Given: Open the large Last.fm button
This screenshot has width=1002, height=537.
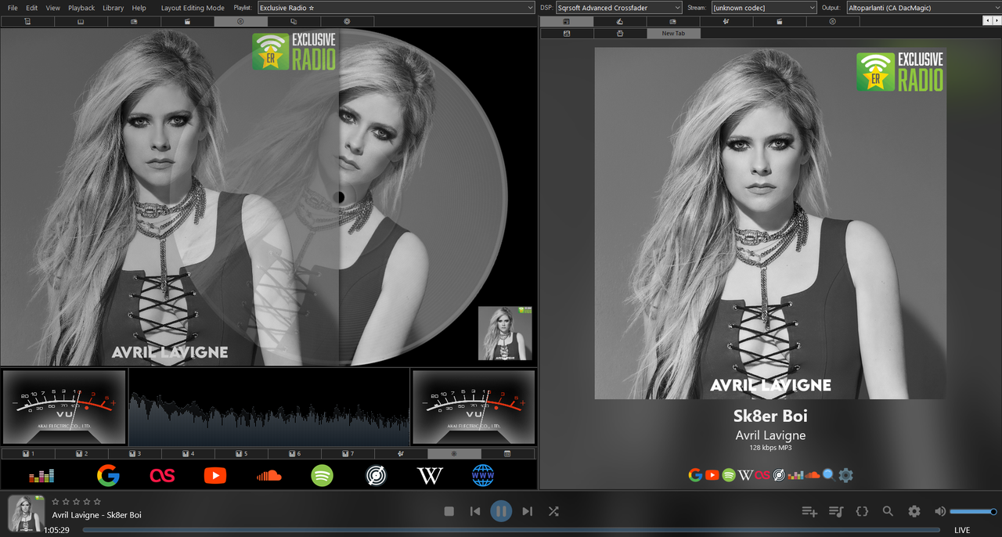Looking at the screenshot, I should click(x=162, y=475).
